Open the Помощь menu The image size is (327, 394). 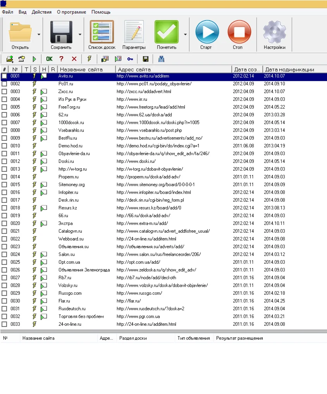point(100,12)
